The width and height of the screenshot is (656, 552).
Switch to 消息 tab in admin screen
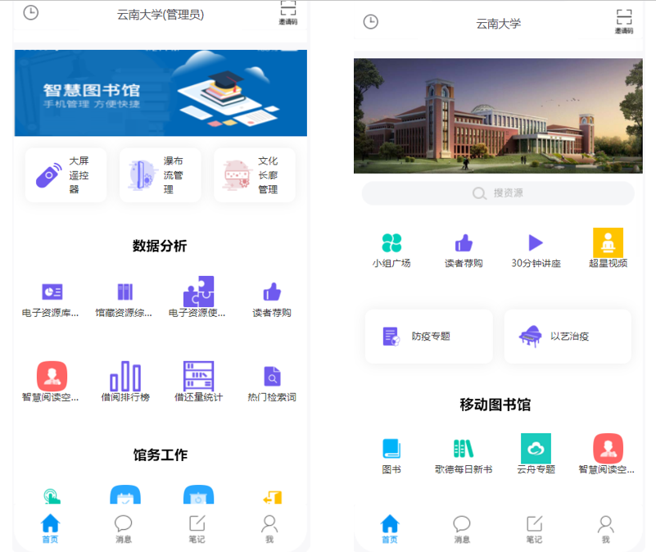[124, 528]
